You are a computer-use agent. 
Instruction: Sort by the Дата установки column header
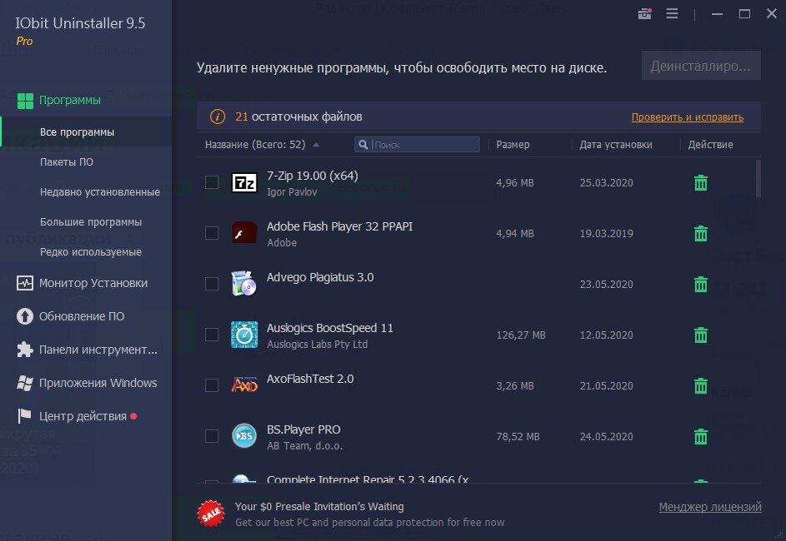pos(616,145)
